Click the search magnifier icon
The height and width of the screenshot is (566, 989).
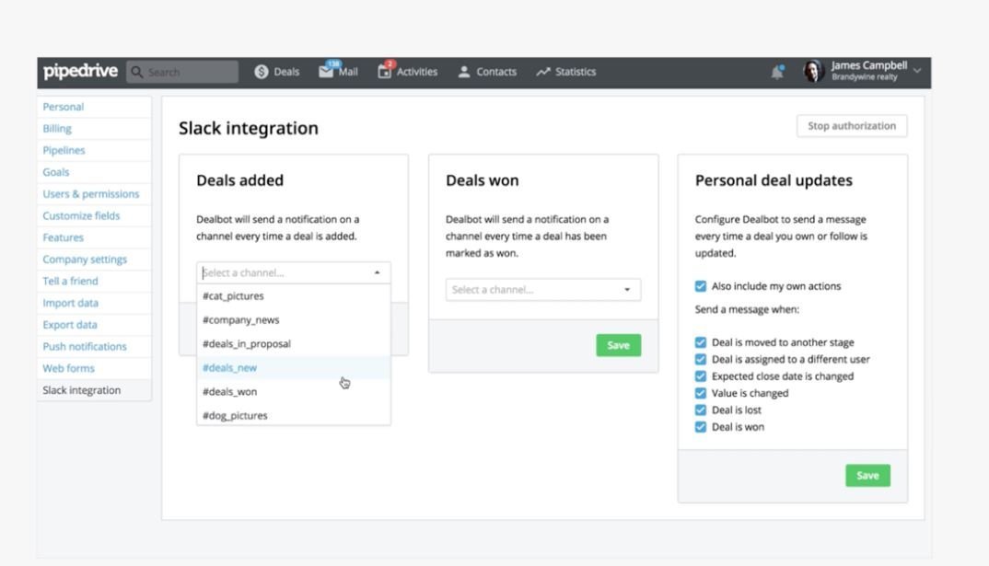137,72
